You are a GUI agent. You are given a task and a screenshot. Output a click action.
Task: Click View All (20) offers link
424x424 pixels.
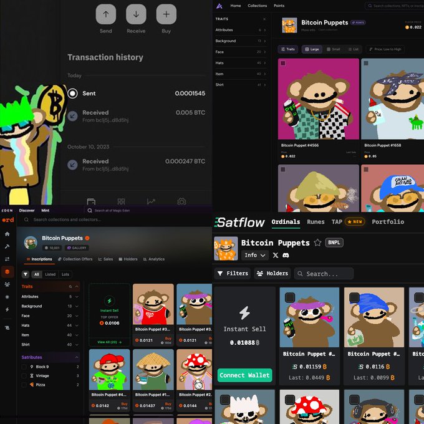pyautogui.click(x=109, y=342)
